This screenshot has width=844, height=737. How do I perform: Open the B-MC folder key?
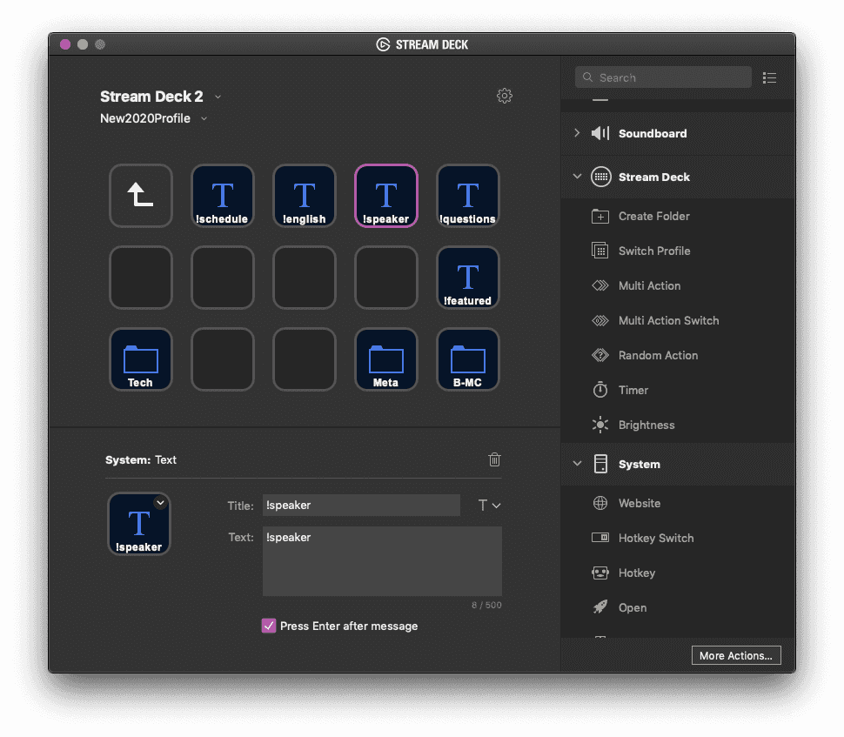click(468, 359)
